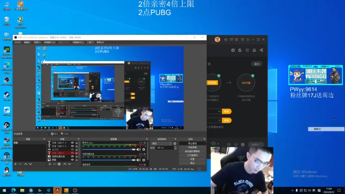This screenshot has height=194, width=345.
Task: Toggle visibility eye of the red selected source
Action: click(72, 153)
